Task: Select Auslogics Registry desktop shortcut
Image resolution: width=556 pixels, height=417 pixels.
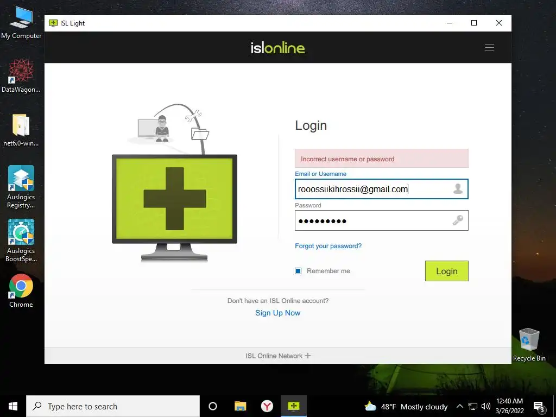Action: (x=21, y=187)
